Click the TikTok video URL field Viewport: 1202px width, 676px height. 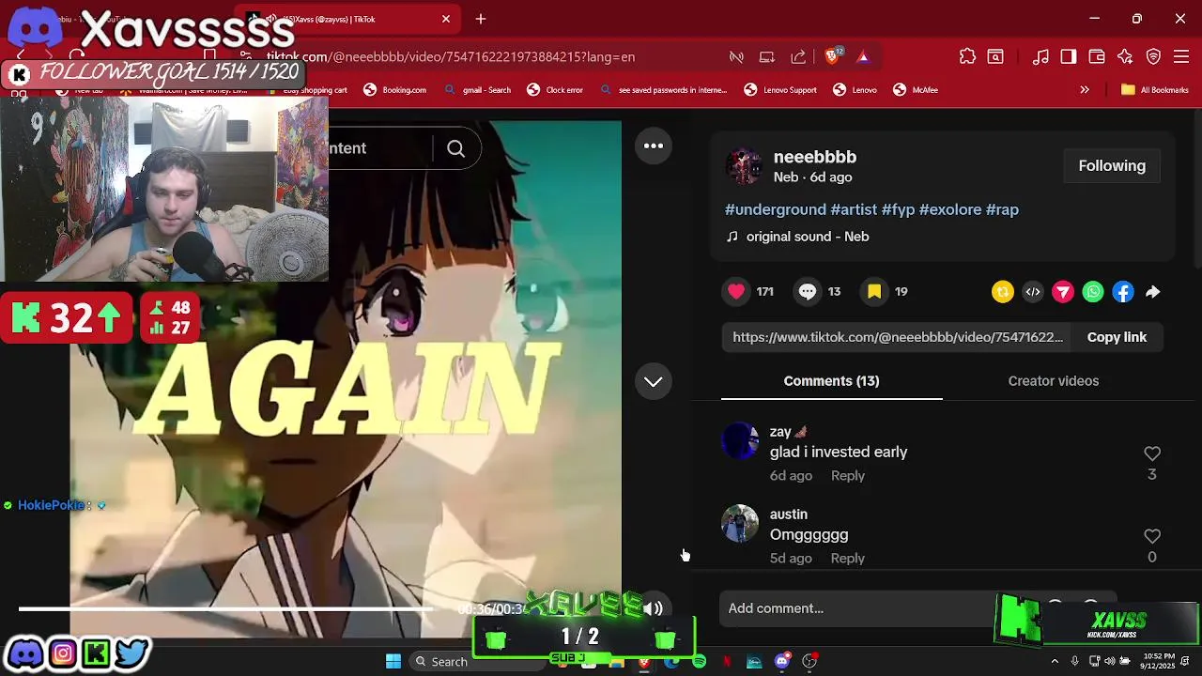click(x=897, y=337)
